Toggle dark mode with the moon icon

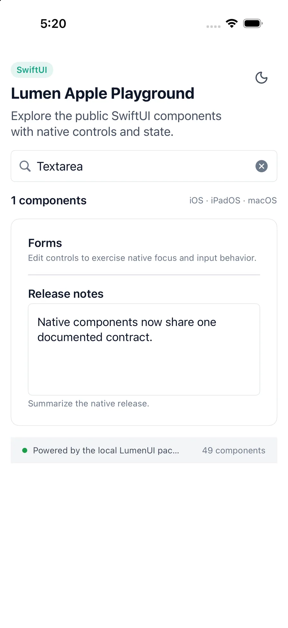coord(261,78)
